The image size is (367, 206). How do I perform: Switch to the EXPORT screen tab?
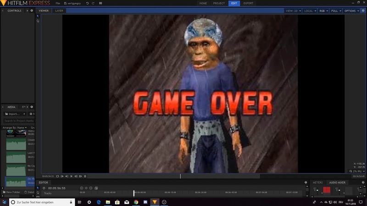tap(248, 3)
